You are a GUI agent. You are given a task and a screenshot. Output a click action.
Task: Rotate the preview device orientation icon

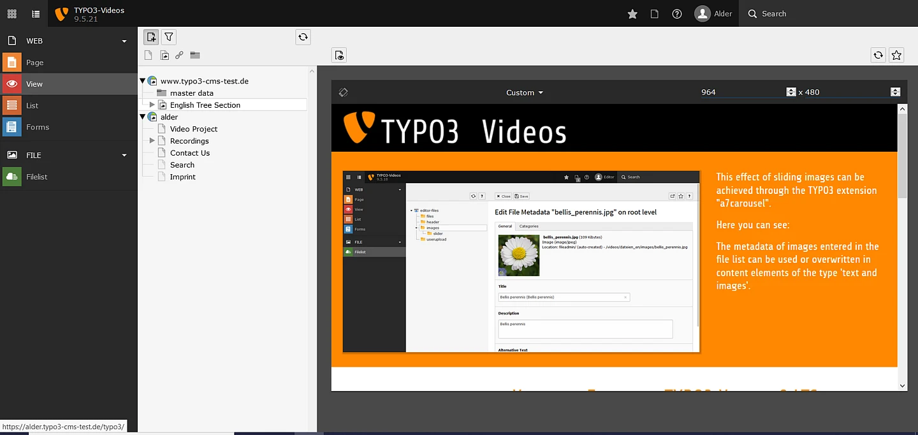coord(343,92)
